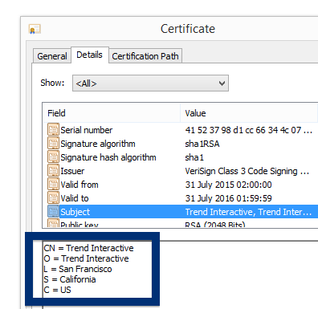Image resolution: width=318 pixels, height=309 pixels.
Task: Click the S = California line
Action: tap(70, 279)
